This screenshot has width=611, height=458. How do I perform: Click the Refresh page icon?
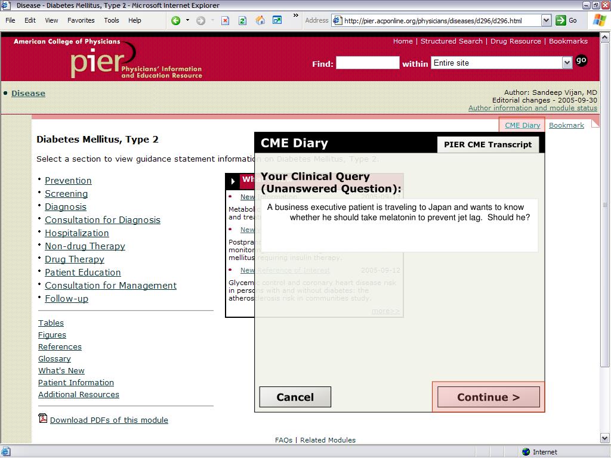coord(242,21)
